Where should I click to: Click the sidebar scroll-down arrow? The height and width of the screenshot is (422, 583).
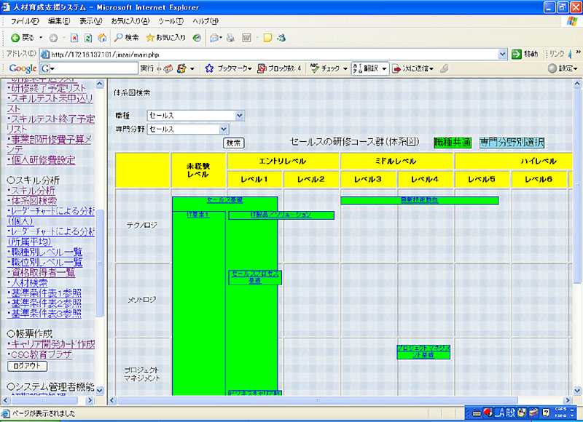(x=100, y=391)
